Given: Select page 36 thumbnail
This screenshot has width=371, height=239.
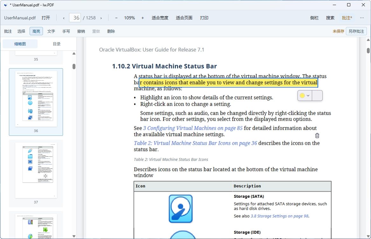Looking at the screenshot, I should 36,102.
